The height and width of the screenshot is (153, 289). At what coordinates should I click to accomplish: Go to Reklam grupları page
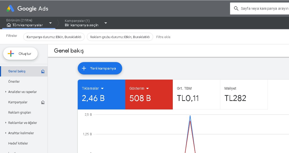tap(20, 113)
